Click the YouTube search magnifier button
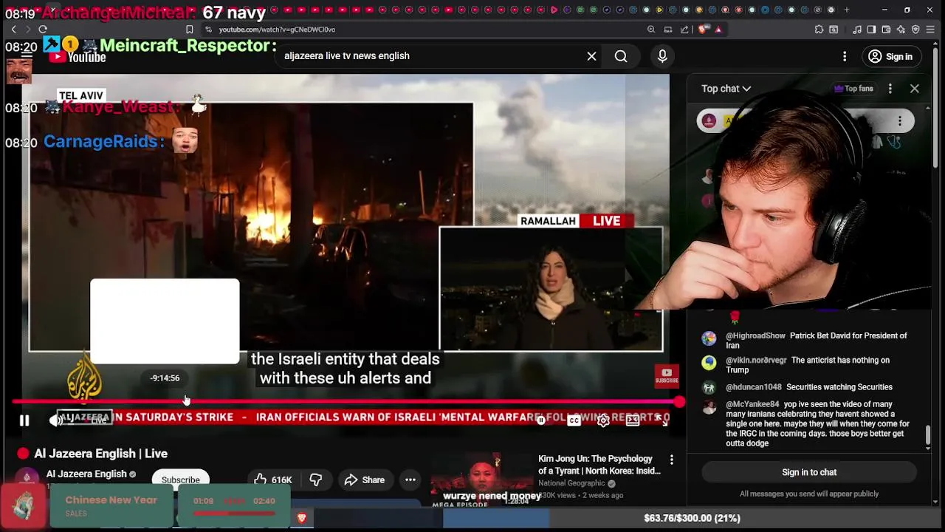Image resolution: width=945 pixels, height=532 pixels. click(x=621, y=56)
